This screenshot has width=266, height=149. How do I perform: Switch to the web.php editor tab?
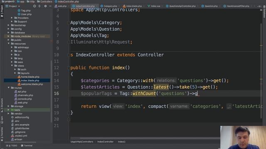point(61,6)
